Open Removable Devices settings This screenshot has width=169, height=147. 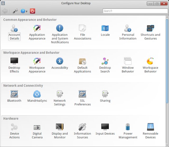[x=151, y=131]
